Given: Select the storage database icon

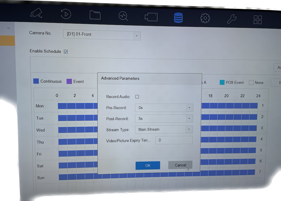Looking at the screenshot, I should click(178, 18).
